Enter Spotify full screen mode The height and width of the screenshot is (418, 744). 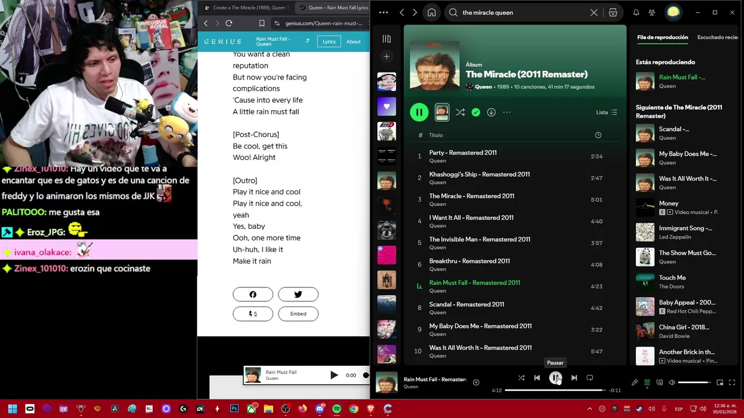click(x=732, y=383)
